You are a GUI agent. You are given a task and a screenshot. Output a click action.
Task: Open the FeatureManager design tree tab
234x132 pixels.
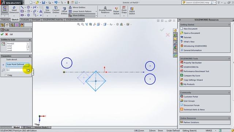tap(3, 25)
